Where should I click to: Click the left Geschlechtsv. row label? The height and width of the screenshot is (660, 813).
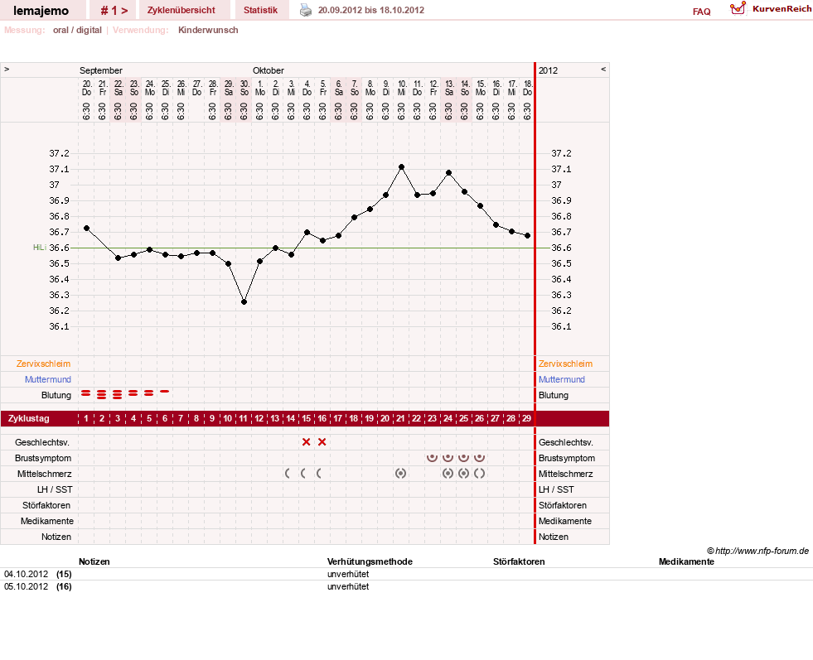pos(42,442)
